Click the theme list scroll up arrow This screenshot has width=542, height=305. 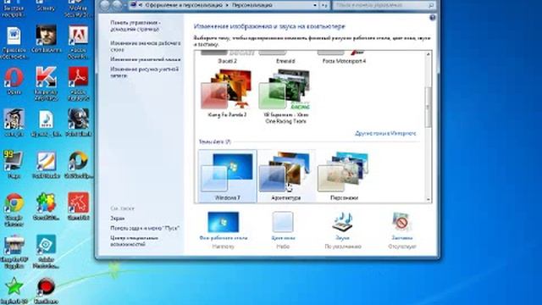tap(429, 54)
